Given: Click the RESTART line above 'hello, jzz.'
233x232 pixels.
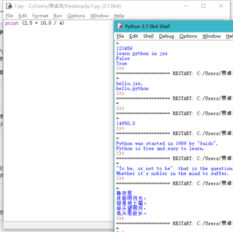Looking at the screenshot, I should (x=175, y=73).
